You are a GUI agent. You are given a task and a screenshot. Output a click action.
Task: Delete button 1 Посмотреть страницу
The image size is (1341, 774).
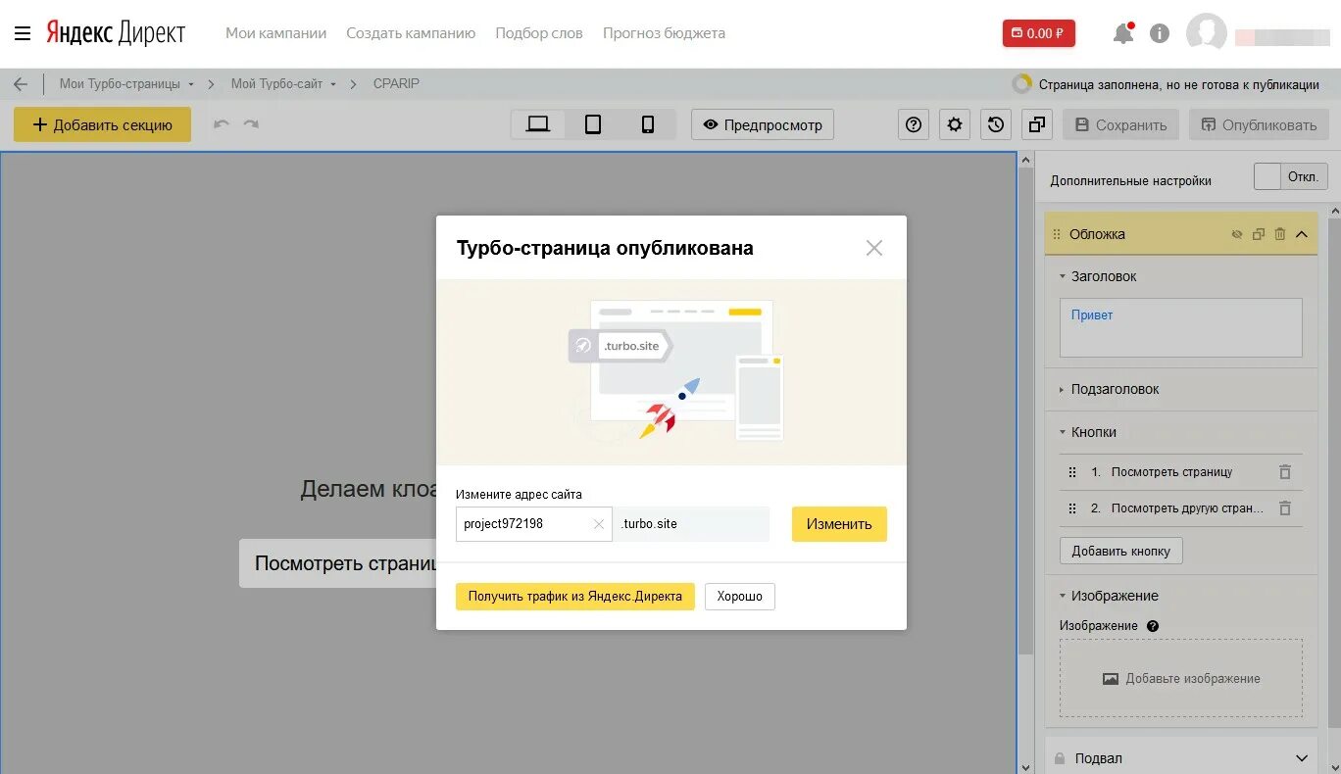pyautogui.click(x=1285, y=472)
